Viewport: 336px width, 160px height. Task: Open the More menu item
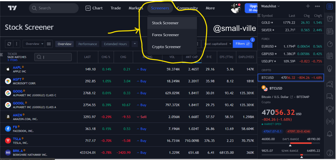click(x=210, y=8)
